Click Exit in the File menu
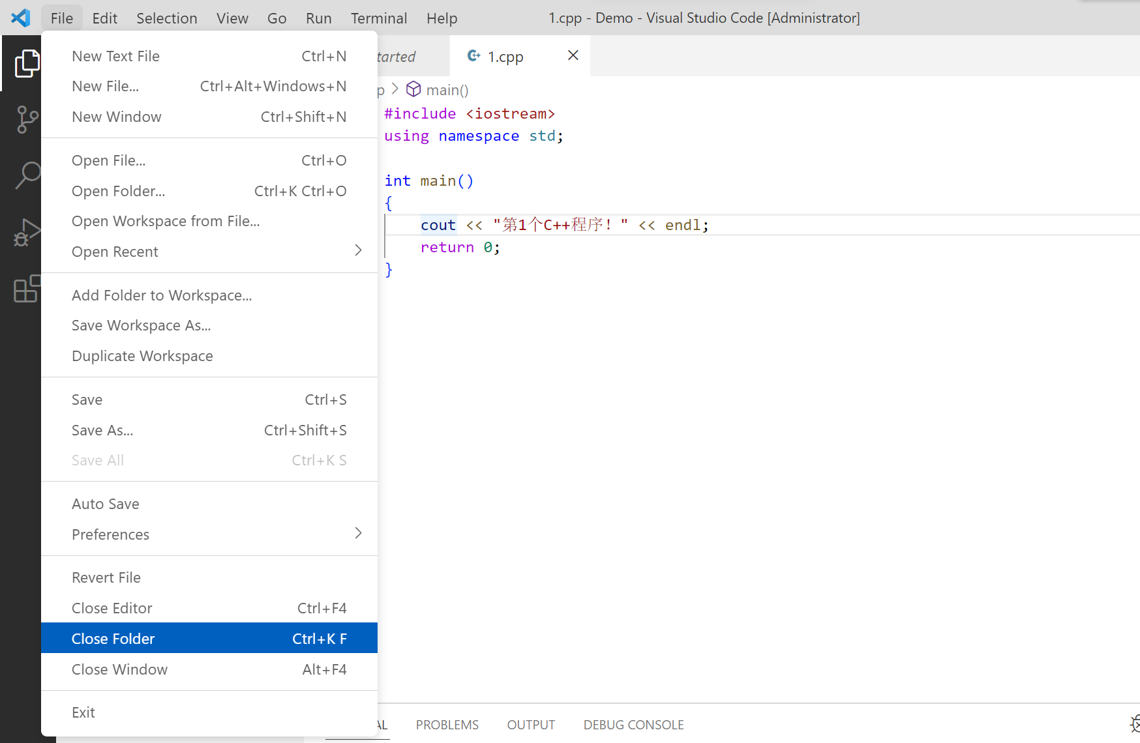The width and height of the screenshot is (1140, 743). [x=209, y=712]
